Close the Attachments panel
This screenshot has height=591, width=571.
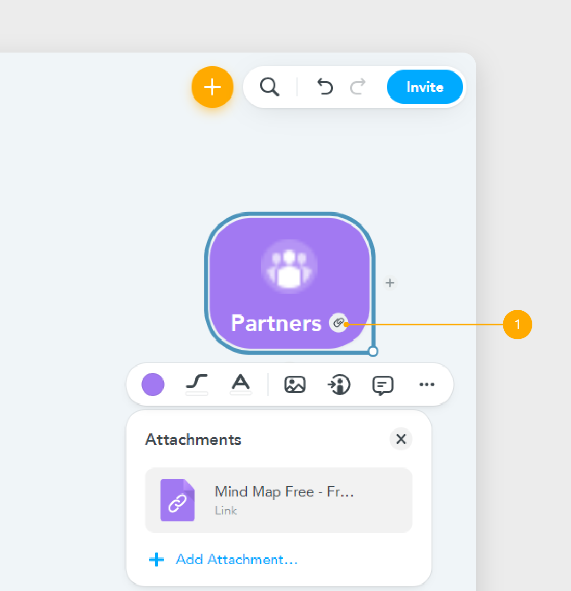click(x=400, y=439)
